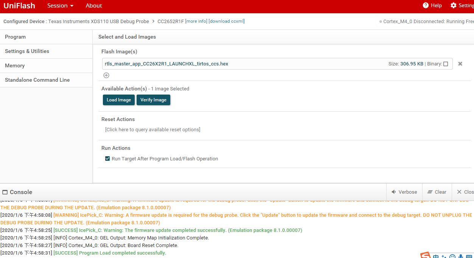
Task: Click the Verify Image button
Action: (x=153, y=100)
